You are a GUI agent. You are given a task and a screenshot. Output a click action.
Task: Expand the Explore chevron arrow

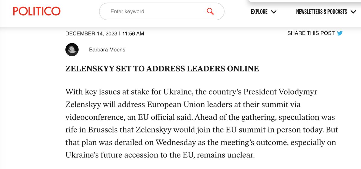point(274,12)
